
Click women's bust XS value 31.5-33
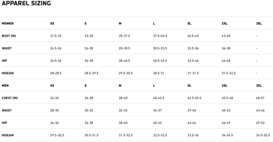(x=56, y=36)
